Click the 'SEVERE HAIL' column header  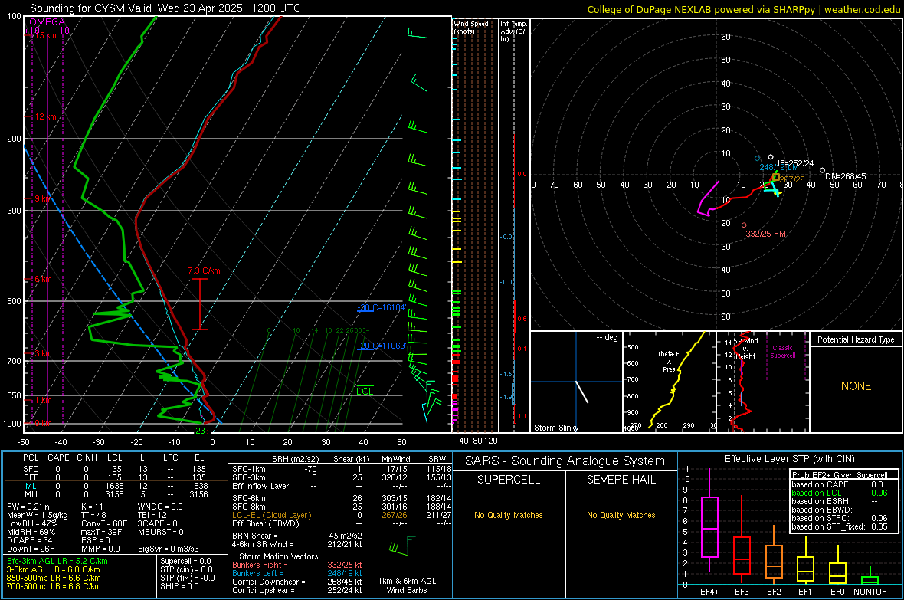(x=621, y=480)
